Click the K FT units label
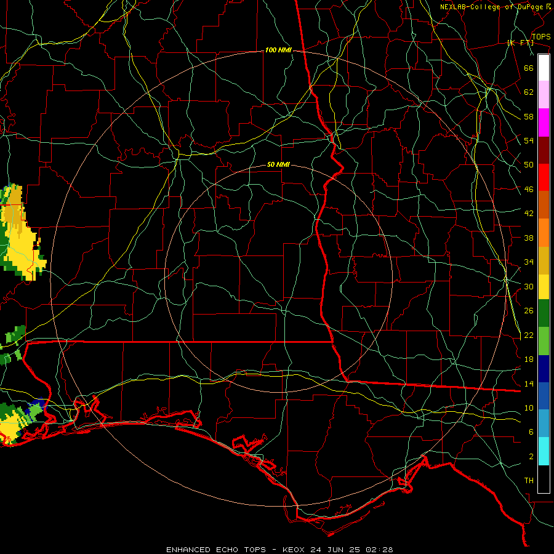This screenshot has height=554, width=554. [520, 43]
